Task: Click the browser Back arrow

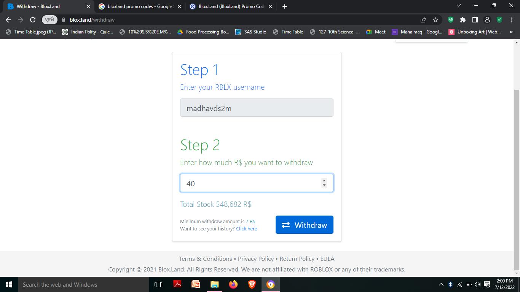Action: 8,20
